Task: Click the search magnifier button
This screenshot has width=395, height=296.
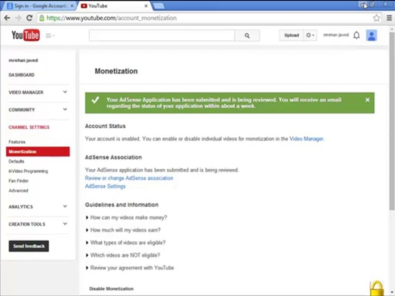Action: 247,35
